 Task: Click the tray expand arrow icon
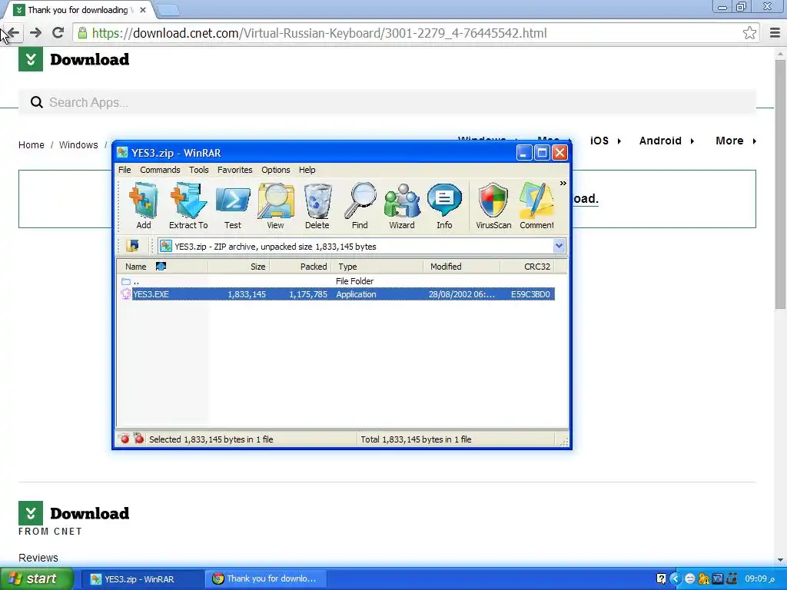675,579
